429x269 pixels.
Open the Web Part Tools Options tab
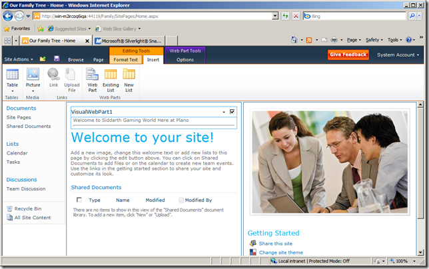click(x=185, y=60)
